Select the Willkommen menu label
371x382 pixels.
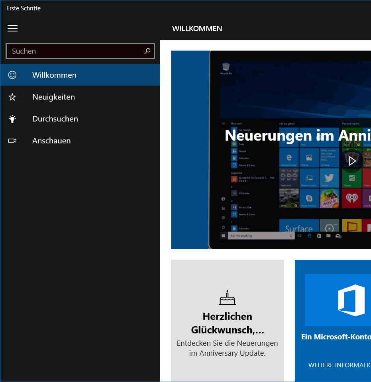pos(54,75)
